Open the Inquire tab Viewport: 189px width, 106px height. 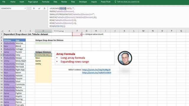94,2
